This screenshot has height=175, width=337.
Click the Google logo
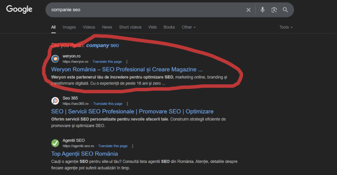[x=19, y=10]
